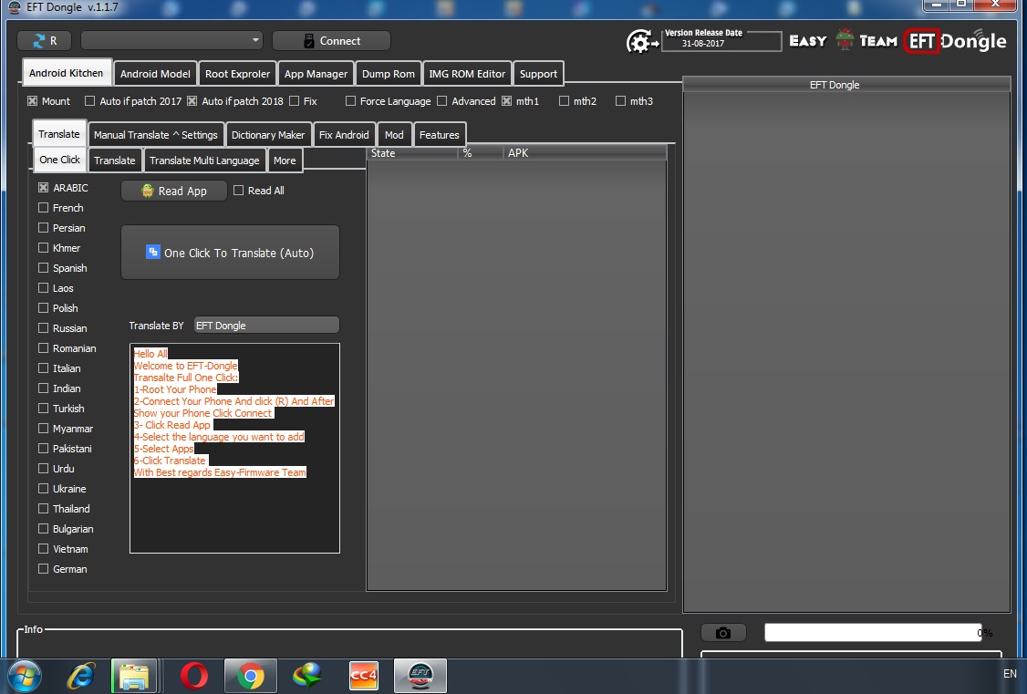
Task: Click the EFT Dongle logo
Action: point(956,41)
